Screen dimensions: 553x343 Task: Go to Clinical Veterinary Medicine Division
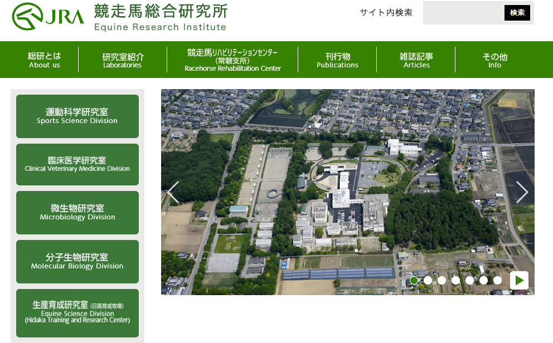(x=77, y=164)
